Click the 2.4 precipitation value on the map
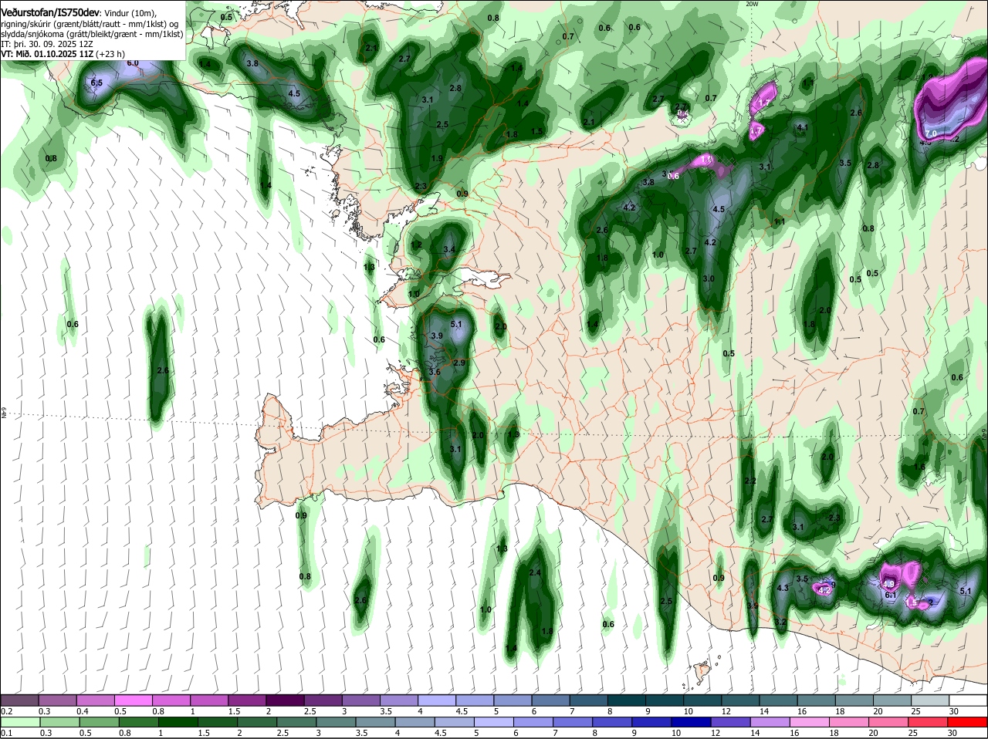 535,572
